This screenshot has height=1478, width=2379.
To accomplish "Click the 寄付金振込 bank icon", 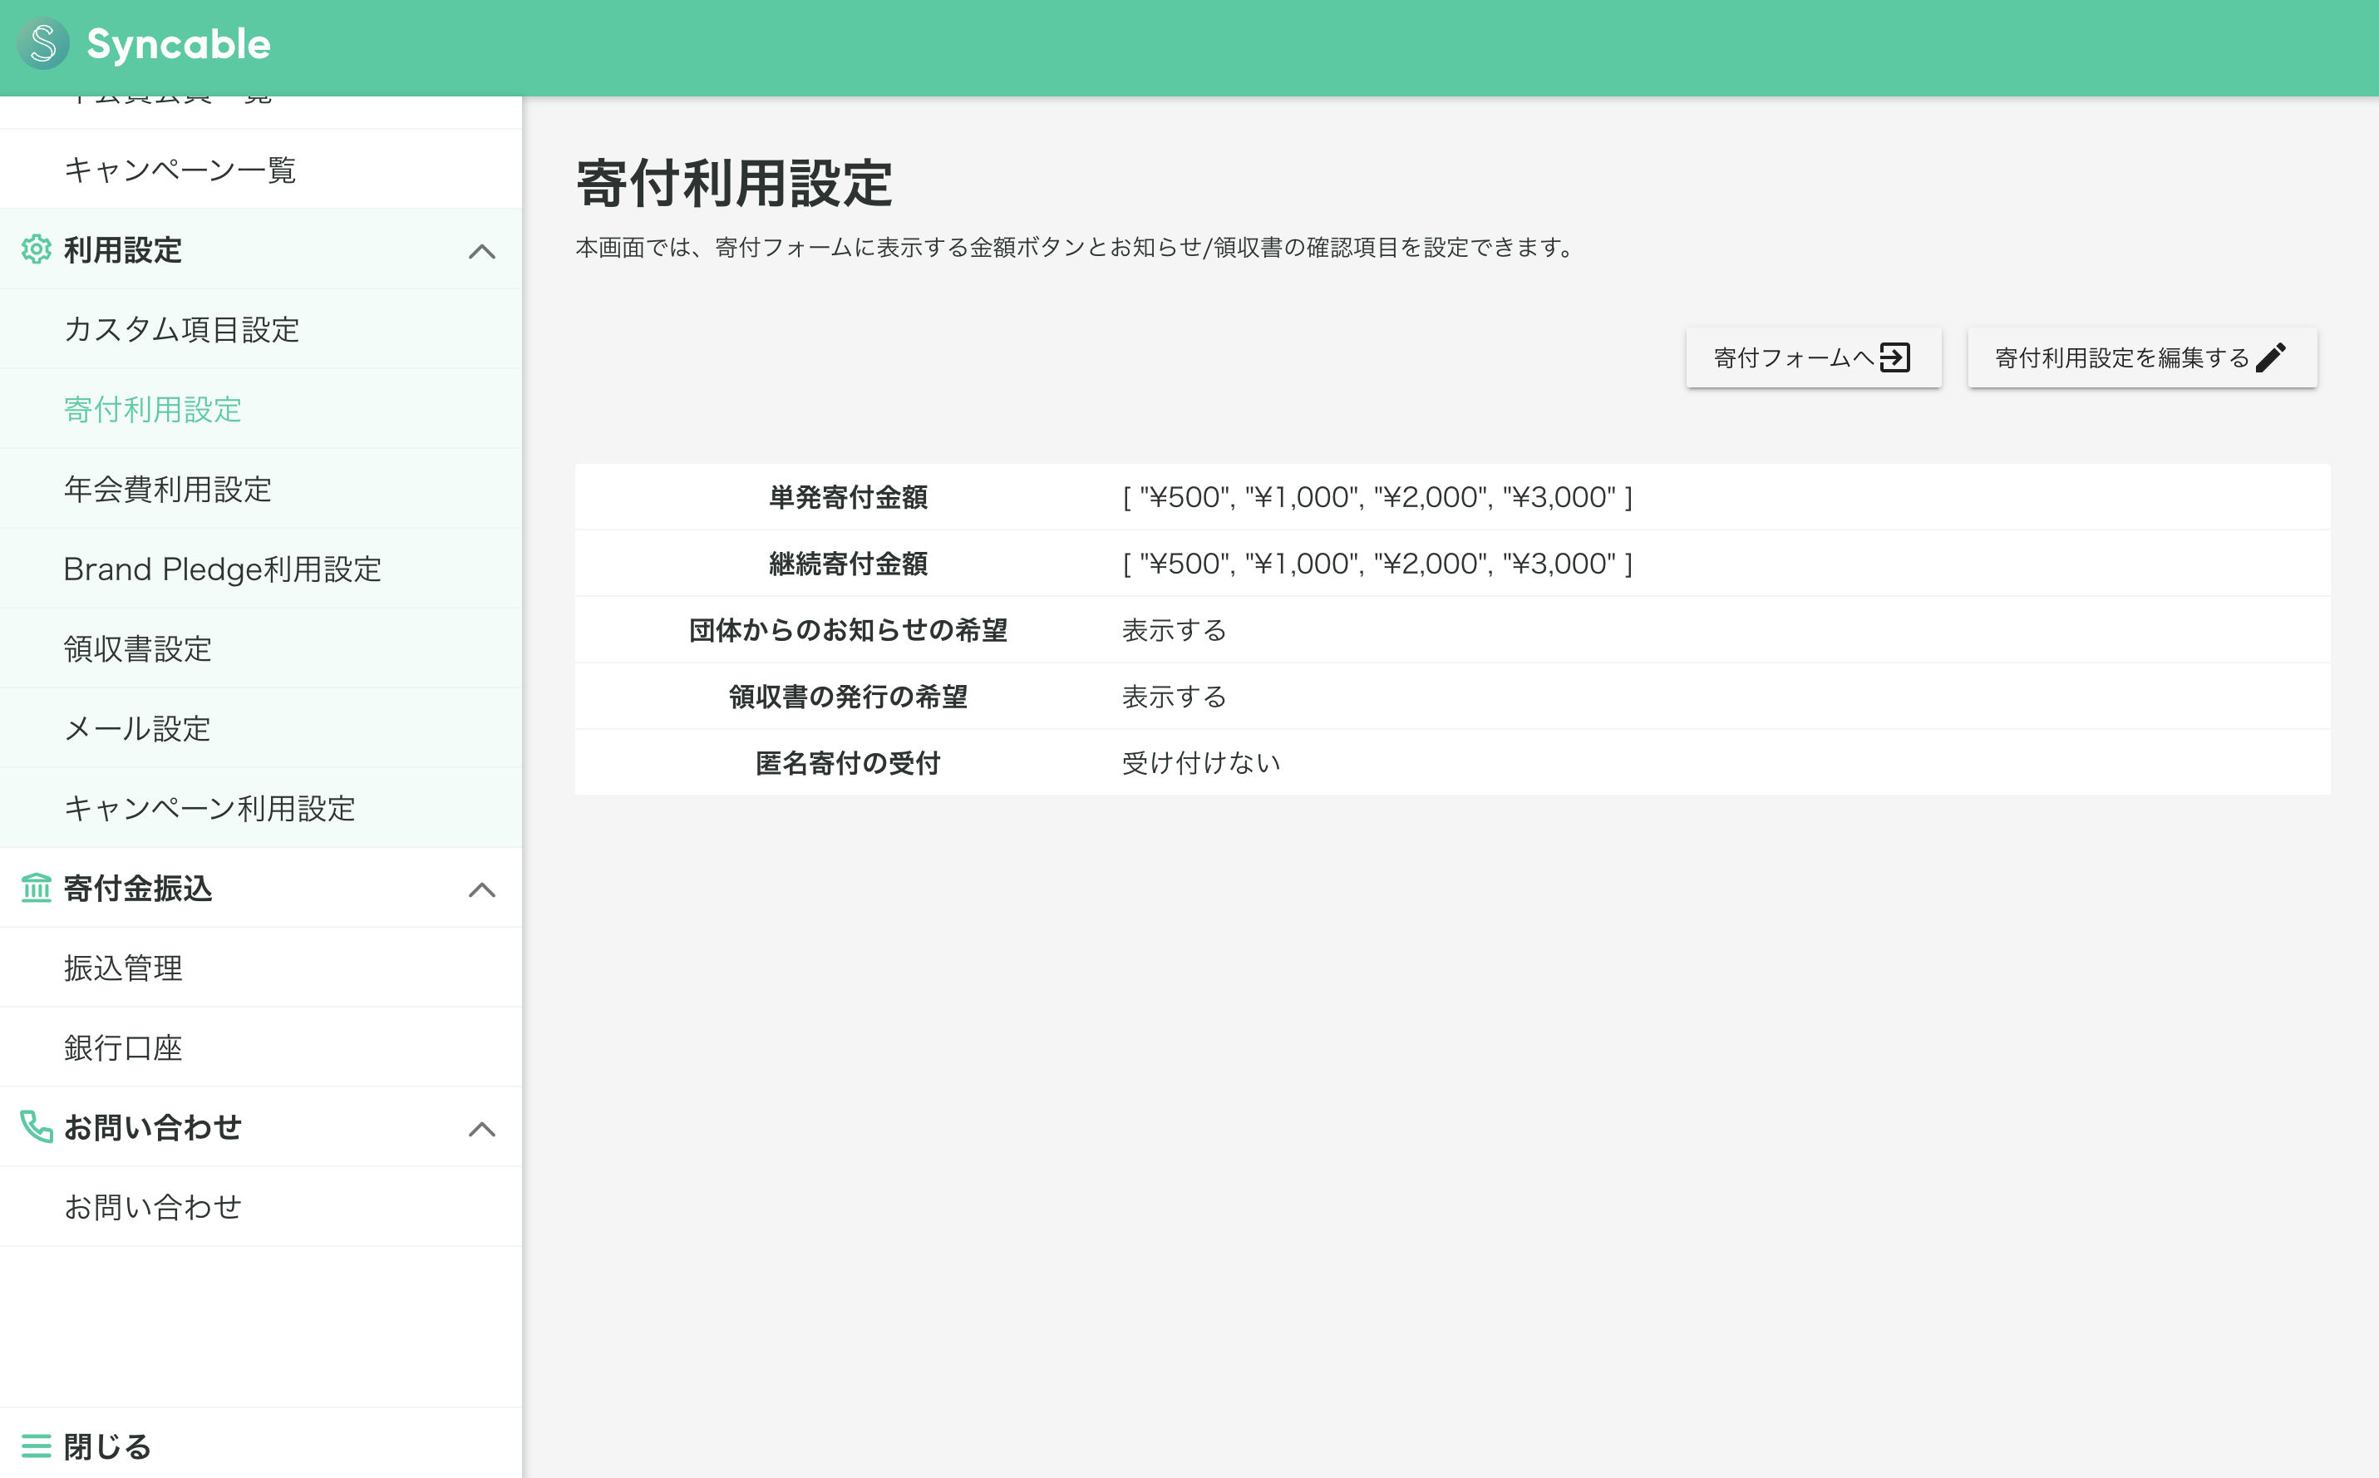I will pyautogui.click(x=37, y=888).
